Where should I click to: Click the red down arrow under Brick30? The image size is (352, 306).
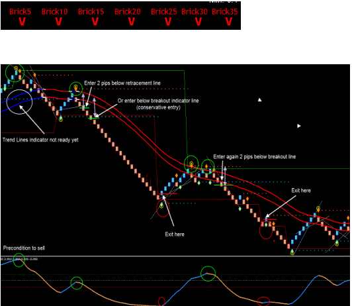click(198, 22)
